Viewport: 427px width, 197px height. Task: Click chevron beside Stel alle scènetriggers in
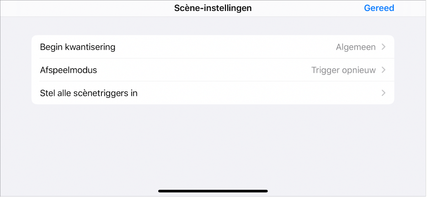click(384, 93)
